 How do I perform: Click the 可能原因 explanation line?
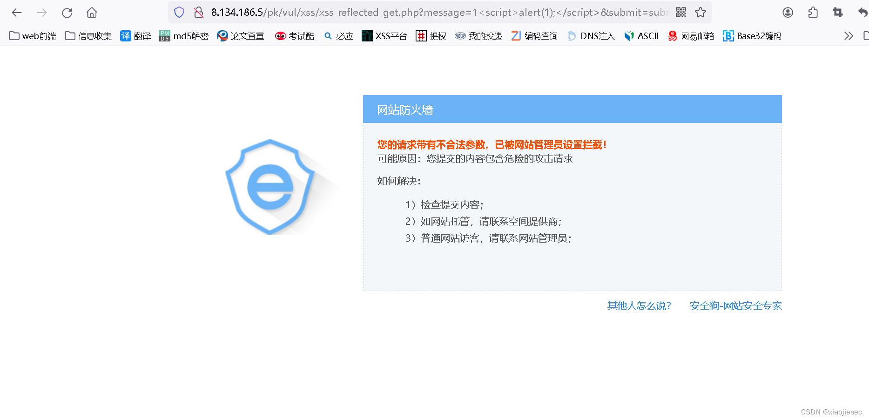(x=475, y=159)
